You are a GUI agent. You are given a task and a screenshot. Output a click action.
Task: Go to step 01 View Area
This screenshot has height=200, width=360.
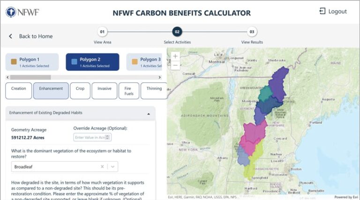point(103,32)
